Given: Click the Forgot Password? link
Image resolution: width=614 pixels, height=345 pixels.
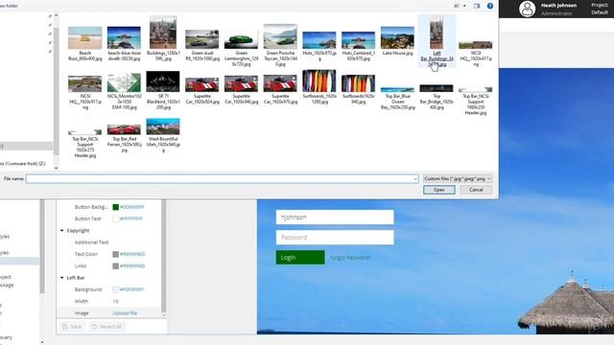Looking at the screenshot, I should [x=350, y=258].
